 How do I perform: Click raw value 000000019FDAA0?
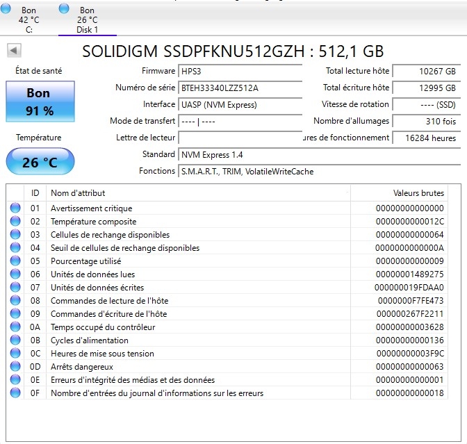409,288
